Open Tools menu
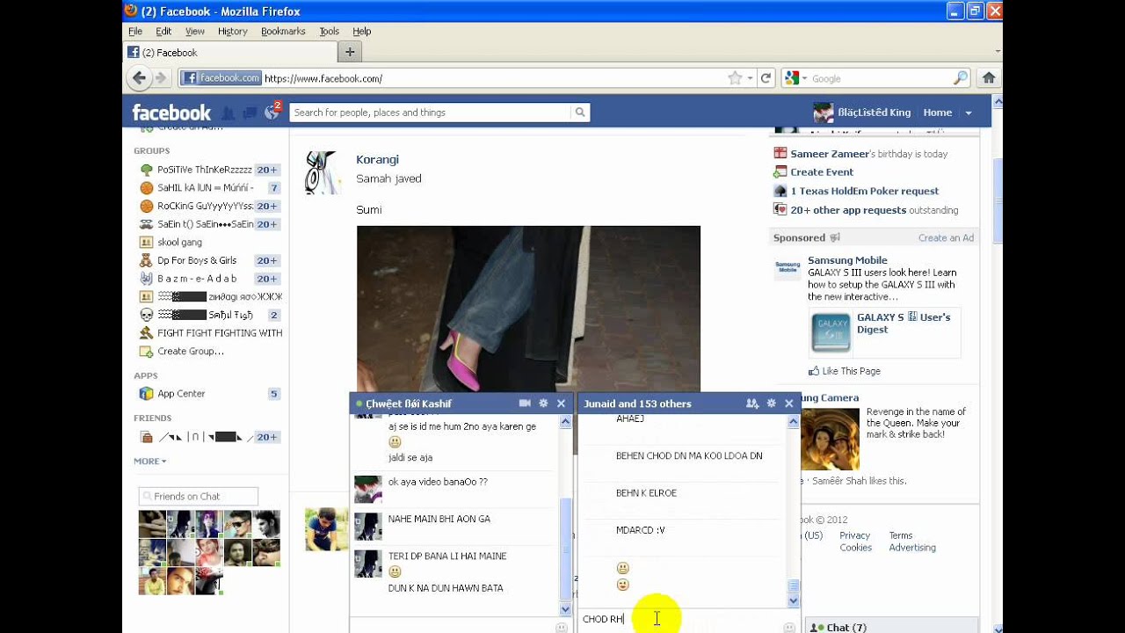This screenshot has width=1125, height=633. pos(329,31)
